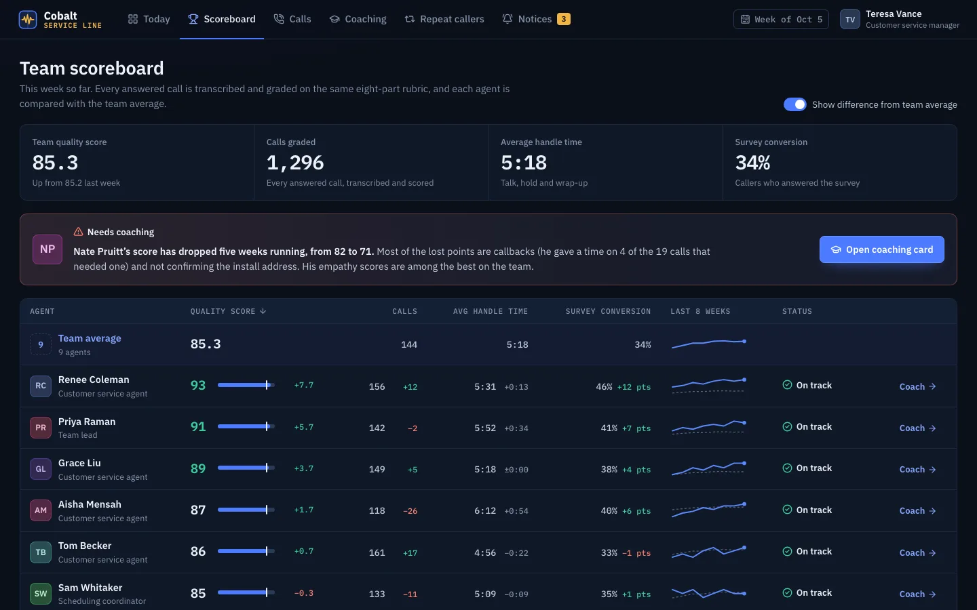Screen dimensions: 977x610
Task: Click Tom Becker's TB avatar
Action: coord(41,552)
